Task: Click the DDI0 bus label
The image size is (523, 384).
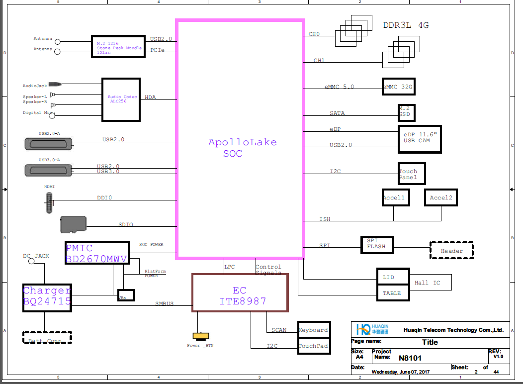Action: [104, 198]
